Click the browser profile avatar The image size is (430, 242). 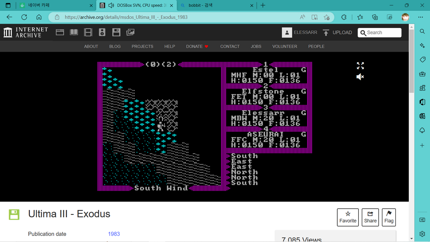point(405,17)
